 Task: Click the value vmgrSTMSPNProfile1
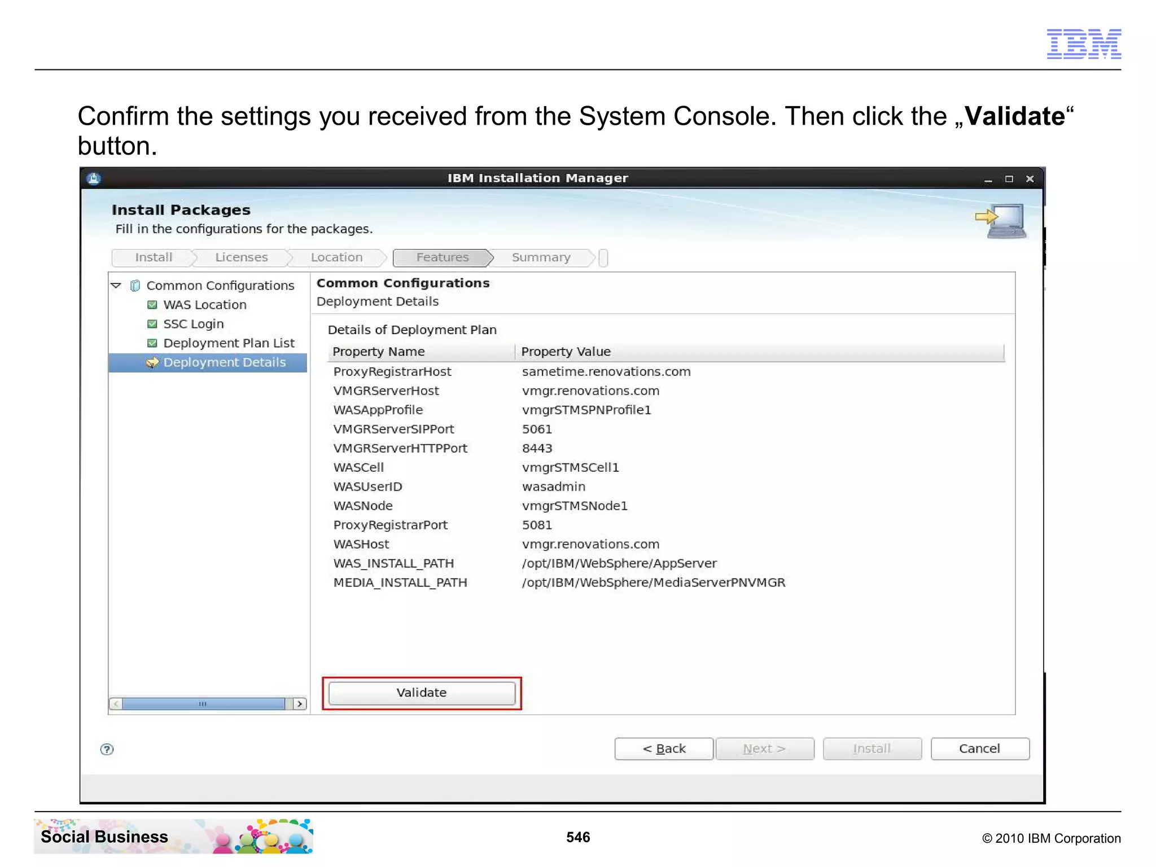tap(586, 410)
